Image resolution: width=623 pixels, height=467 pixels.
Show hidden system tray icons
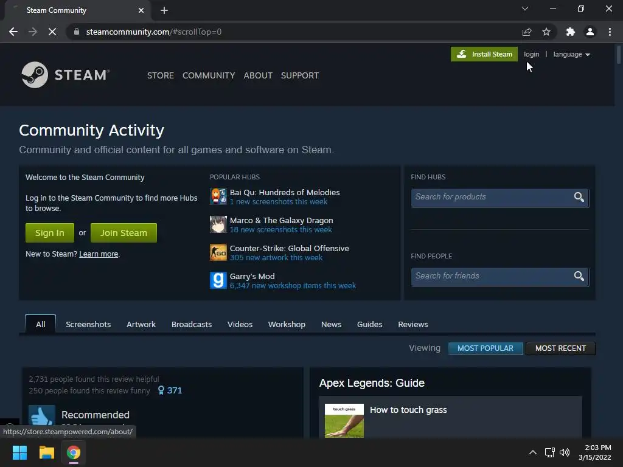[x=533, y=452]
